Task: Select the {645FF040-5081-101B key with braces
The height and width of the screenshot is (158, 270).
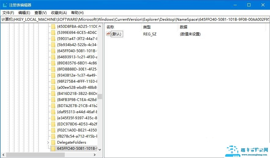Action: coord(77,51)
